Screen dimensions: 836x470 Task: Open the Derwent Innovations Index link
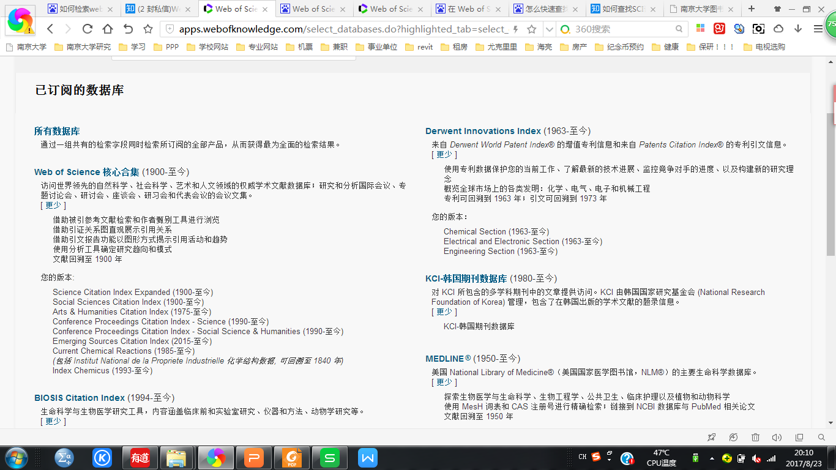[483, 131]
